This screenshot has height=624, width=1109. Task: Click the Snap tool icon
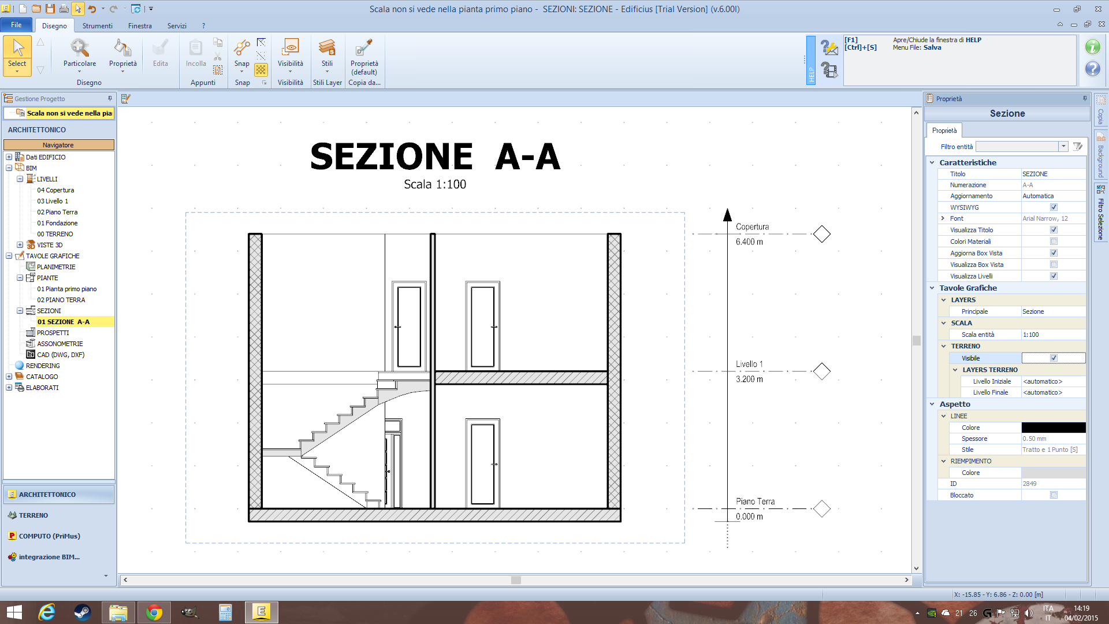241,49
